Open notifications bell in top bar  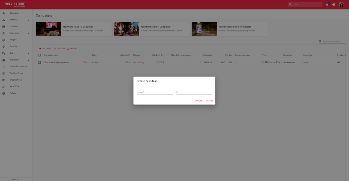point(327,5)
